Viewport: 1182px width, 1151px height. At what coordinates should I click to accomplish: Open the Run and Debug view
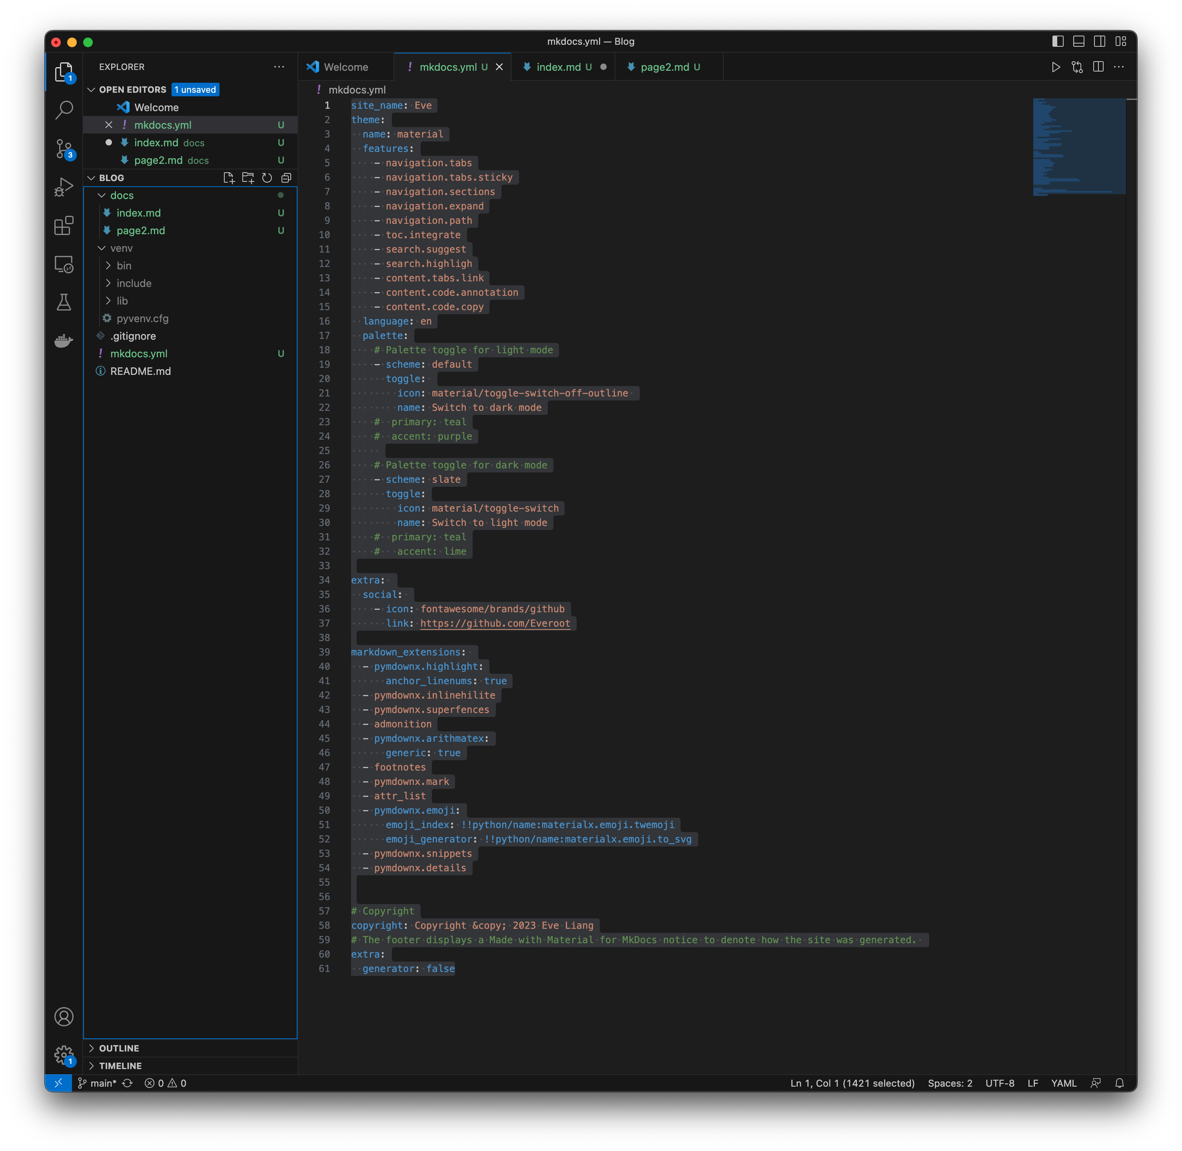(64, 187)
